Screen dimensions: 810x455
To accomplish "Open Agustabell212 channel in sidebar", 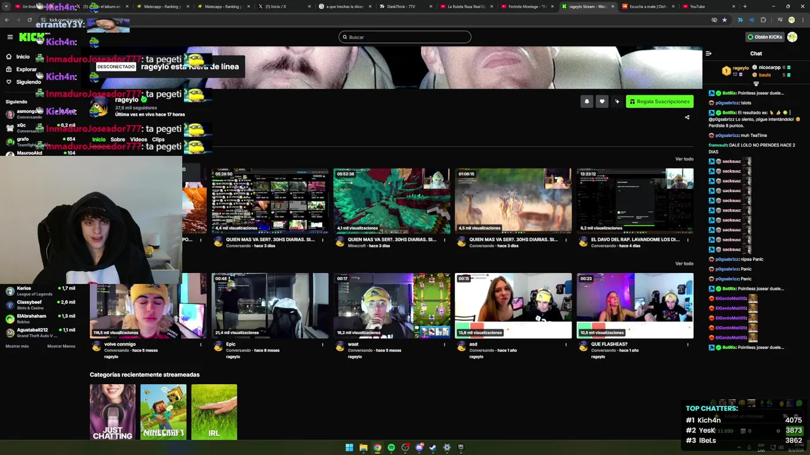I will 41,332.
